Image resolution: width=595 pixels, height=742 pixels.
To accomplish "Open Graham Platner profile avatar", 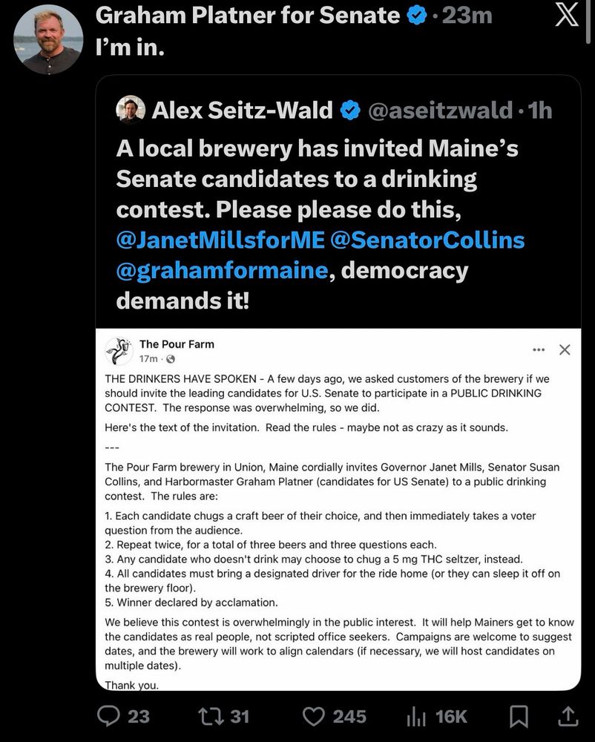I will pos(48,39).
